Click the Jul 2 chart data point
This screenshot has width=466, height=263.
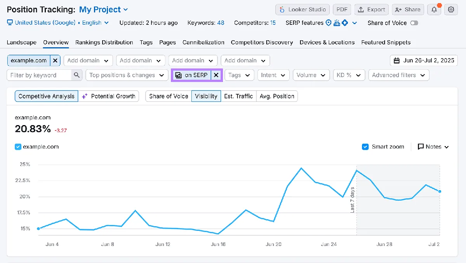[440, 191]
